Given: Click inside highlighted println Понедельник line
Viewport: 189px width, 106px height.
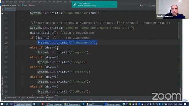Looking at the screenshot, I should click(67, 42).
